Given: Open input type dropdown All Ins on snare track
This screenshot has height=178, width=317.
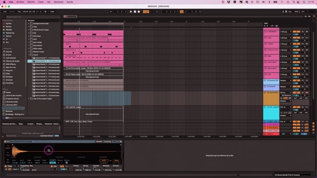Looking at the screenshot, I should 285,92.
